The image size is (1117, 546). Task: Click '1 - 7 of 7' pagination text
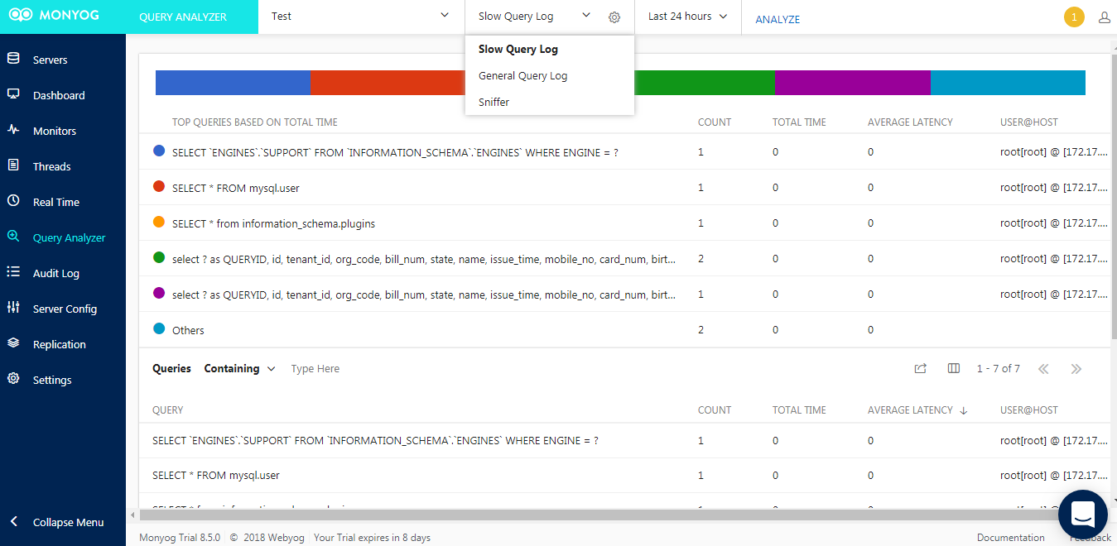(x=998, y=369)
